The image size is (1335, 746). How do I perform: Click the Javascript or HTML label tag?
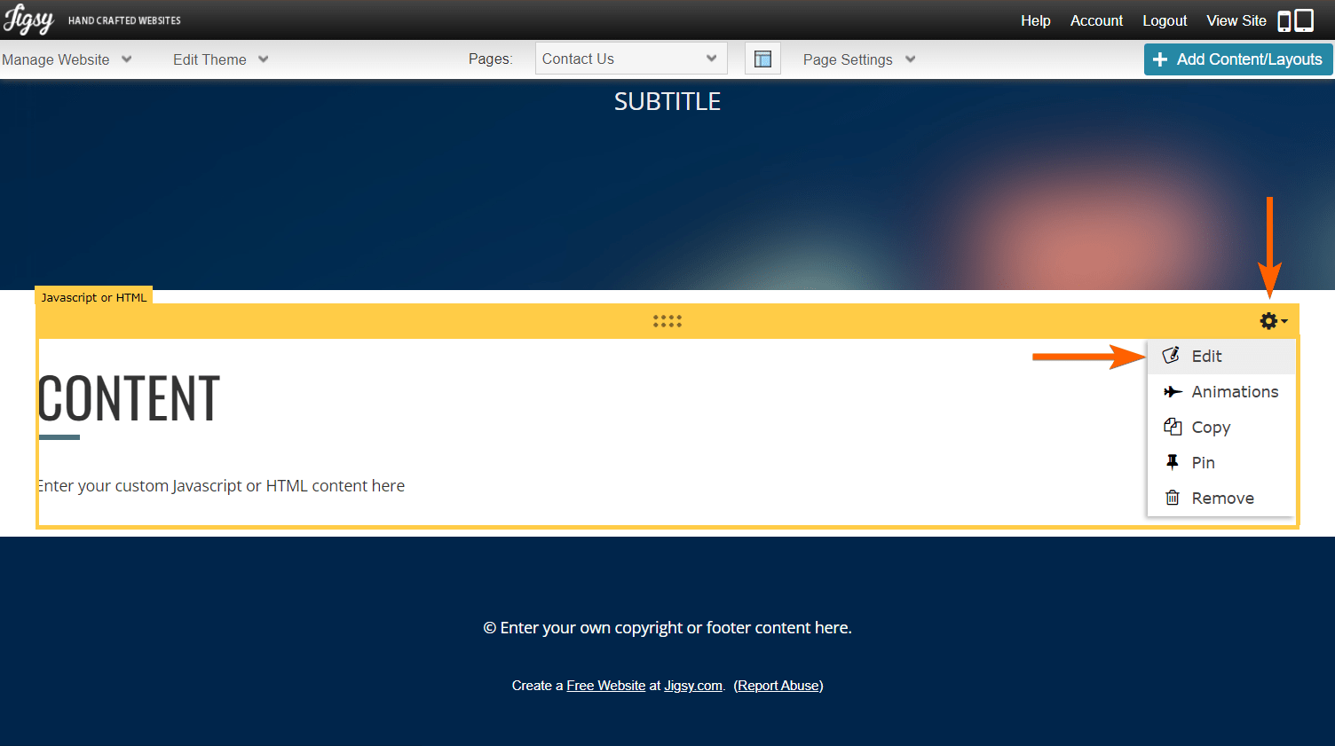tap(93, 297)
